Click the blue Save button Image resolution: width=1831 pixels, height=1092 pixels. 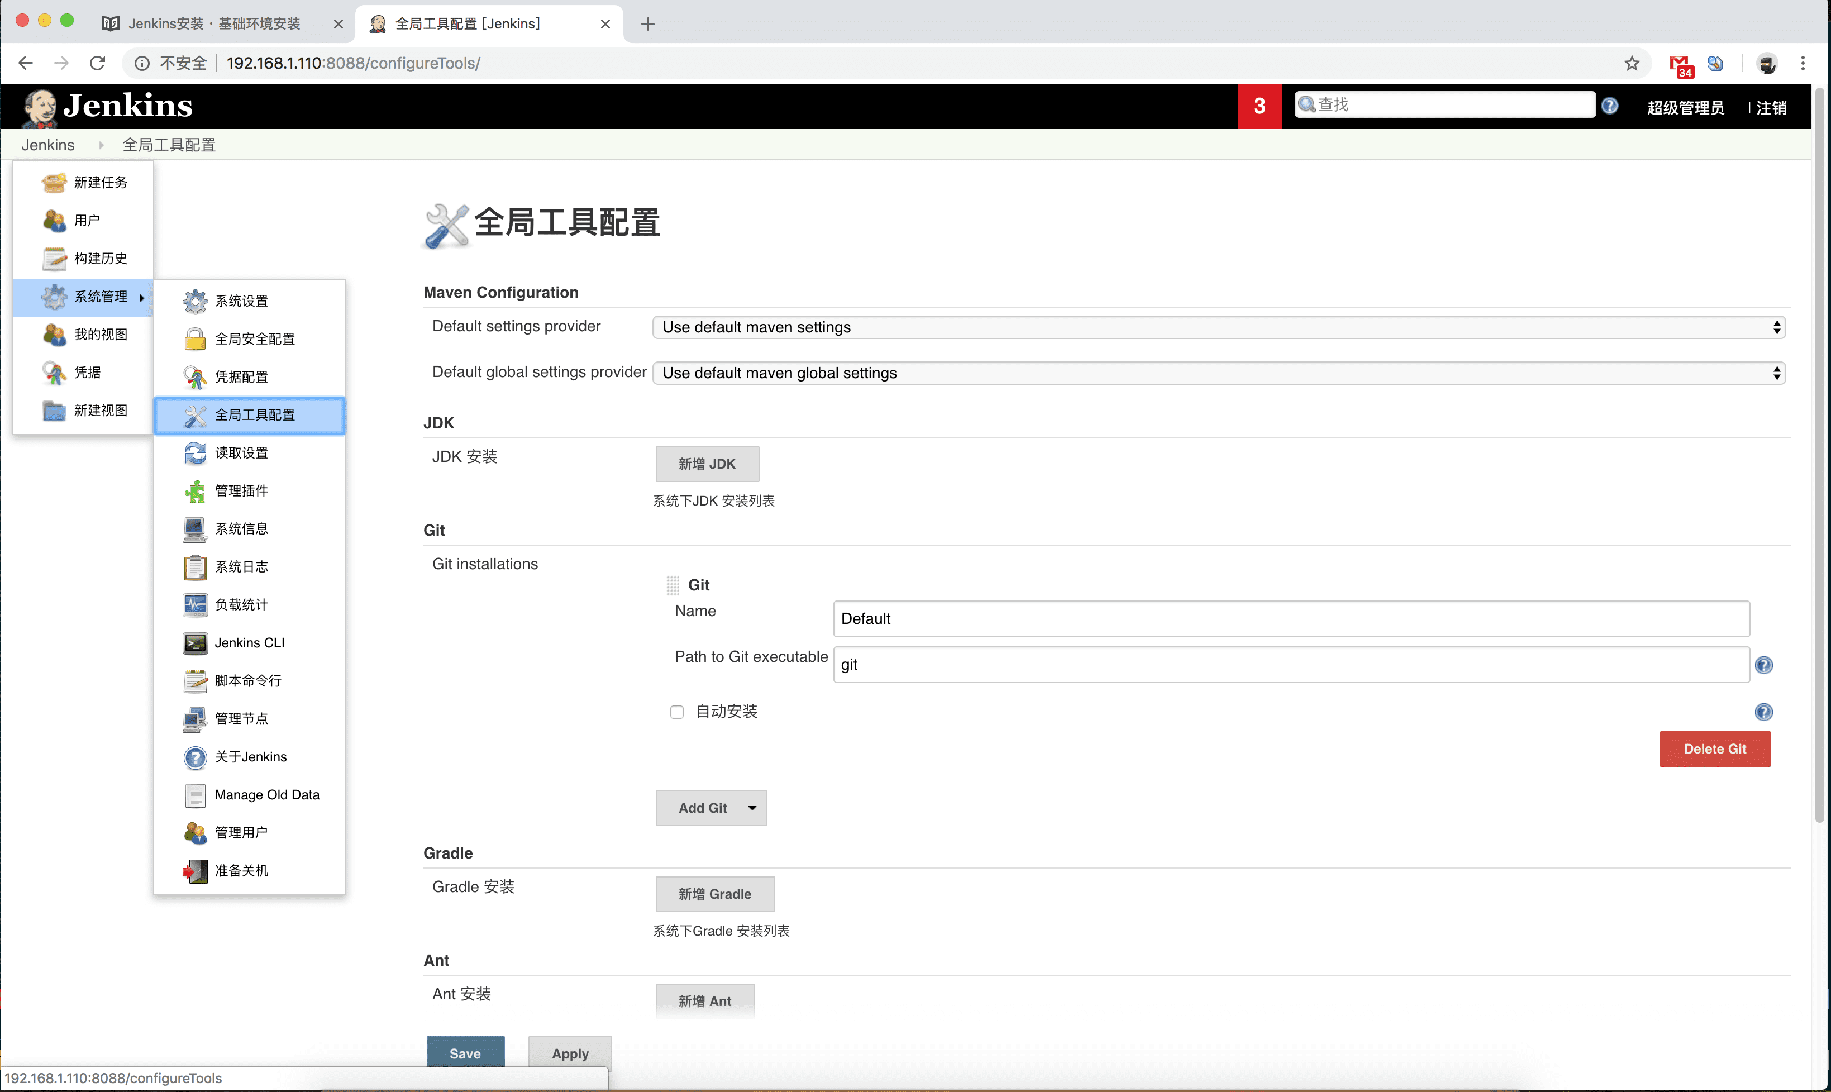point(465,1053)
